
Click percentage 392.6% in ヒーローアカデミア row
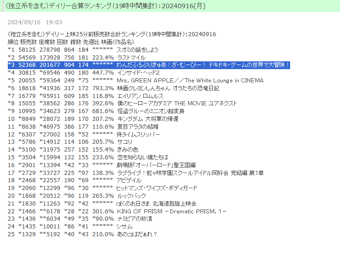point(103,103)
